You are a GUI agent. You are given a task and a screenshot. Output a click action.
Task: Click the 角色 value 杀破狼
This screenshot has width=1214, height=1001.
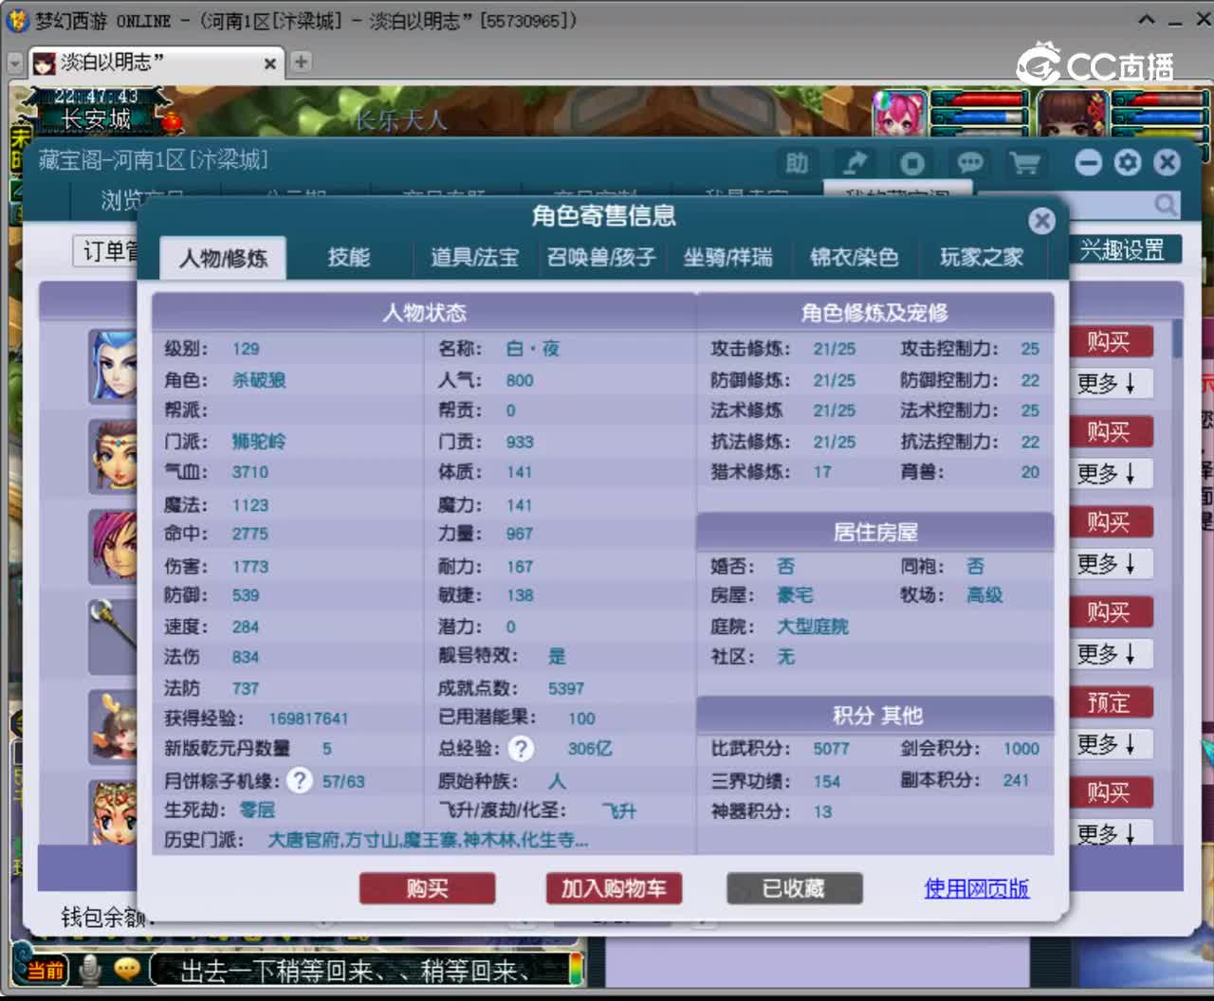tap(258, 380)
